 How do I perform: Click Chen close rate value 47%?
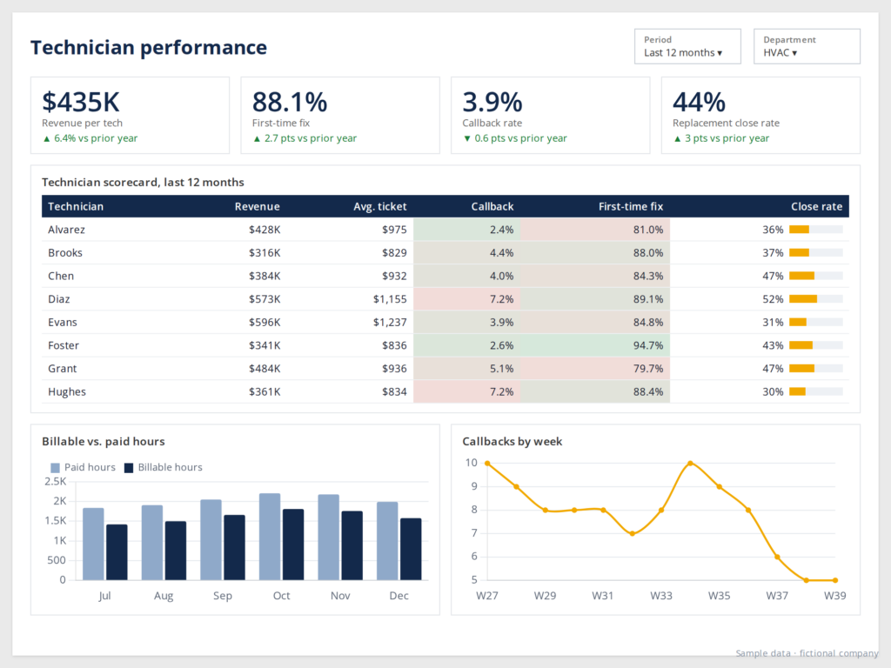tap(773, 276)
